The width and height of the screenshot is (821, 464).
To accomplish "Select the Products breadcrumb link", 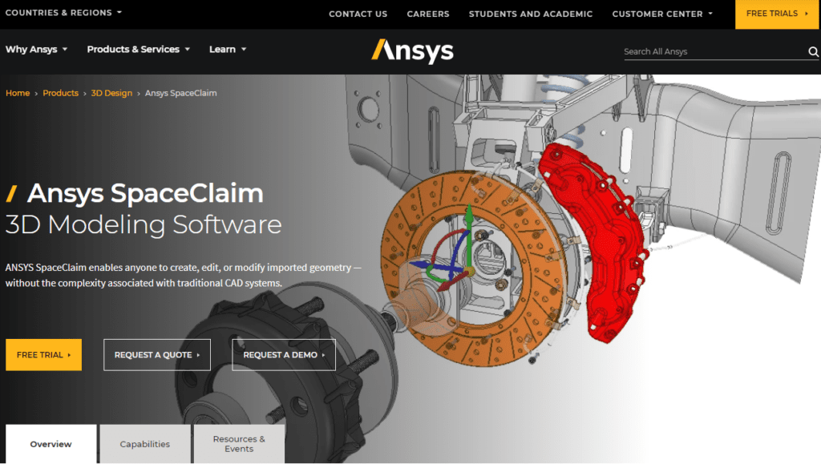I will point(61,93).
